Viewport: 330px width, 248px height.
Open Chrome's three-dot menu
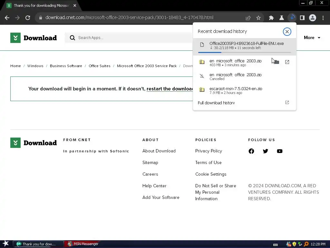323,18
